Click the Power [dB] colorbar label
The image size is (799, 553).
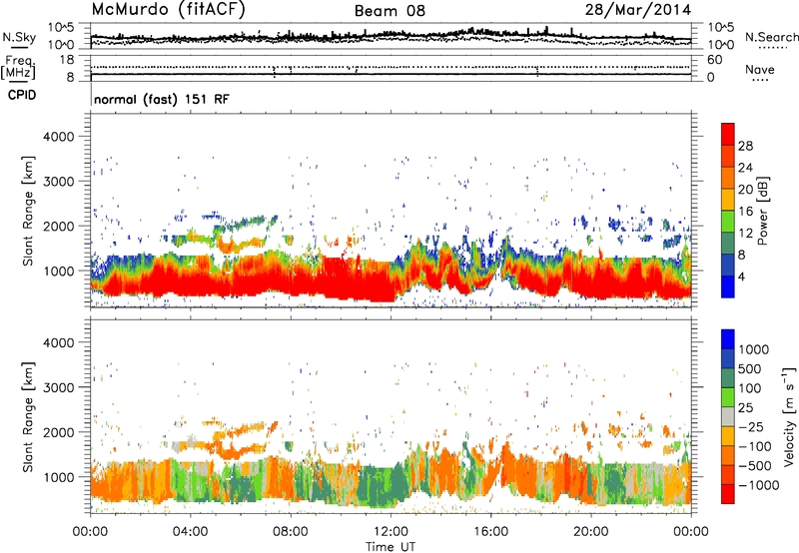[762, 211]
